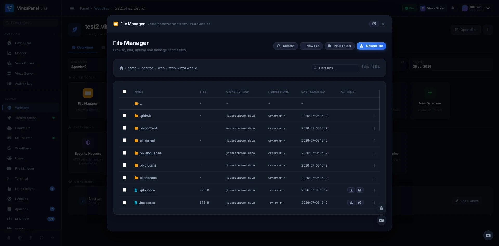
Task: Focus the Filter files input
Action: click(x=335, y=68)
